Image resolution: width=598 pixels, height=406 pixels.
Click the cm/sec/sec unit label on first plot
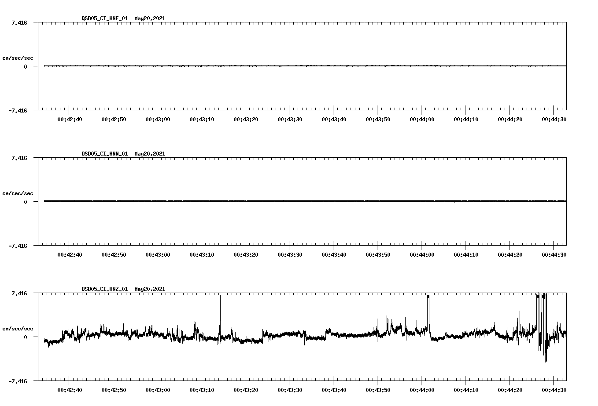coord(18,58)
